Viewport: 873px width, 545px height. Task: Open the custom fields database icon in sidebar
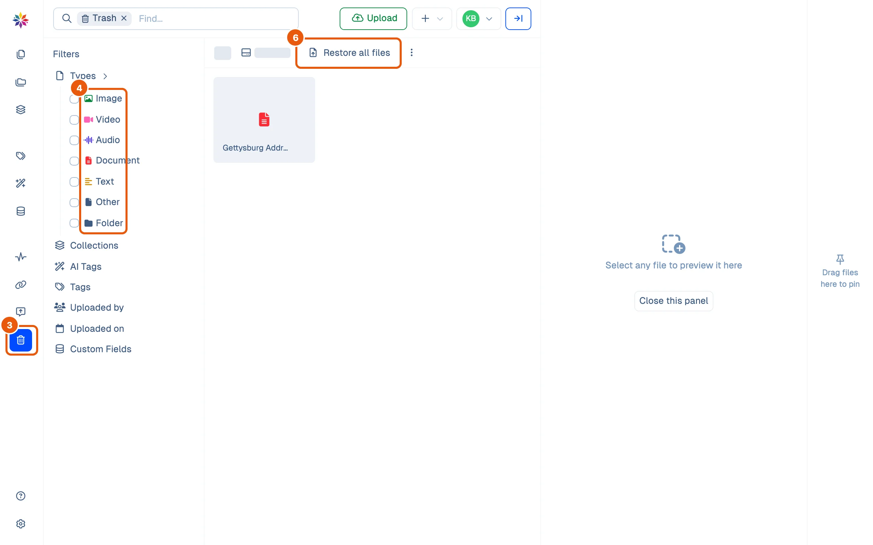[20, 211]
